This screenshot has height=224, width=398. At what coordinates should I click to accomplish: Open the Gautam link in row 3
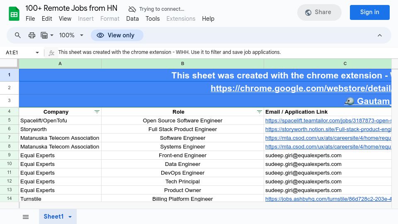(x=368, y=101)
